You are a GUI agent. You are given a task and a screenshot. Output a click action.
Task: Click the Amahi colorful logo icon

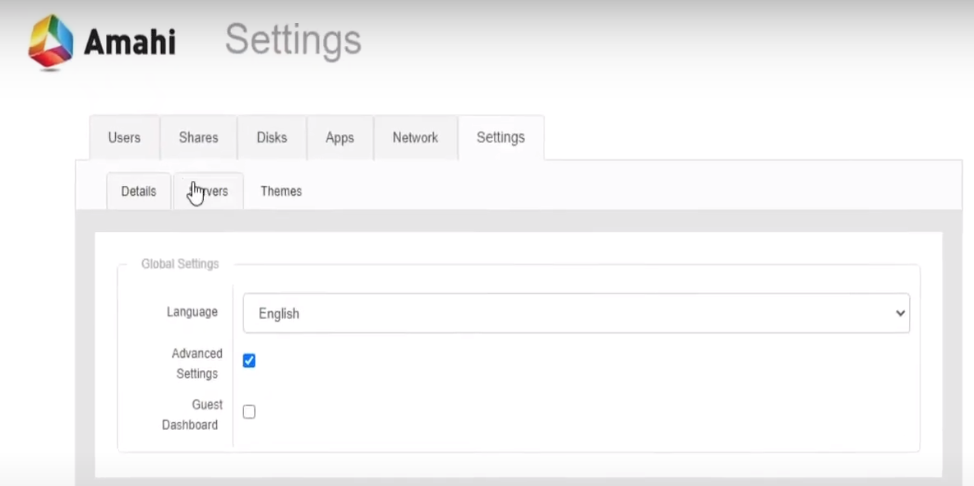tap(50, 41)
